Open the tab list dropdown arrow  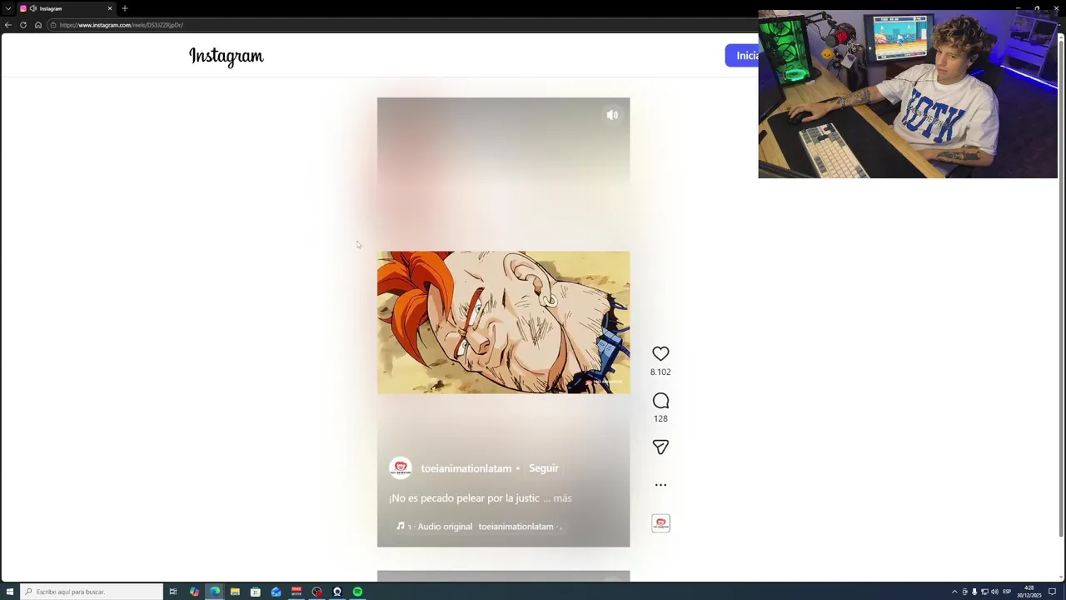tap(7, 8)
